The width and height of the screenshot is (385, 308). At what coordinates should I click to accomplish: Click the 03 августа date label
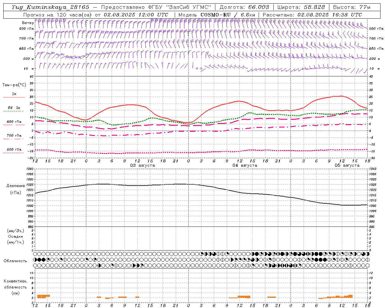pyautogui.click(x=143, y=165)
